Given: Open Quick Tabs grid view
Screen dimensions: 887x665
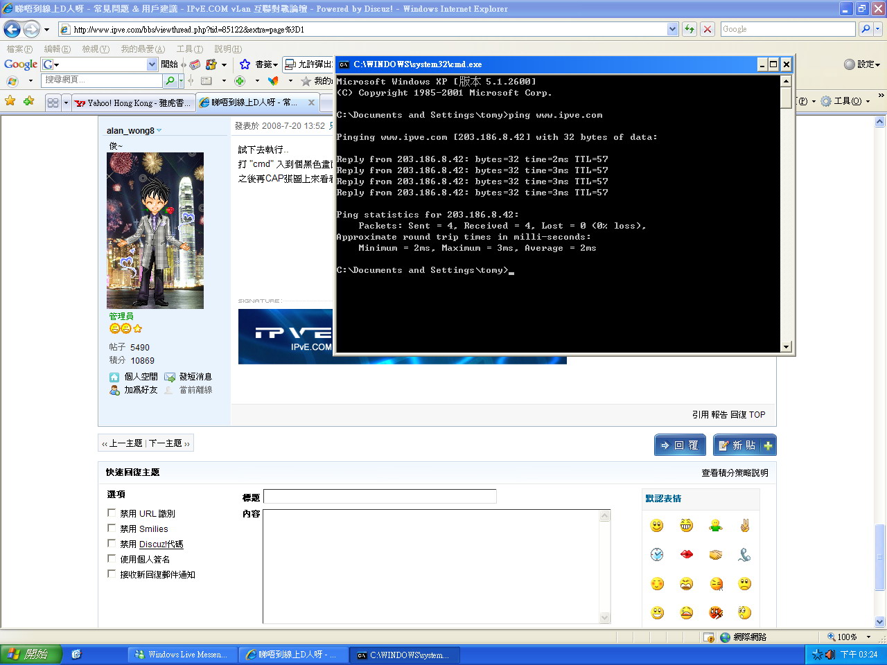Looking at the screenshot, I should pos(53,103).
